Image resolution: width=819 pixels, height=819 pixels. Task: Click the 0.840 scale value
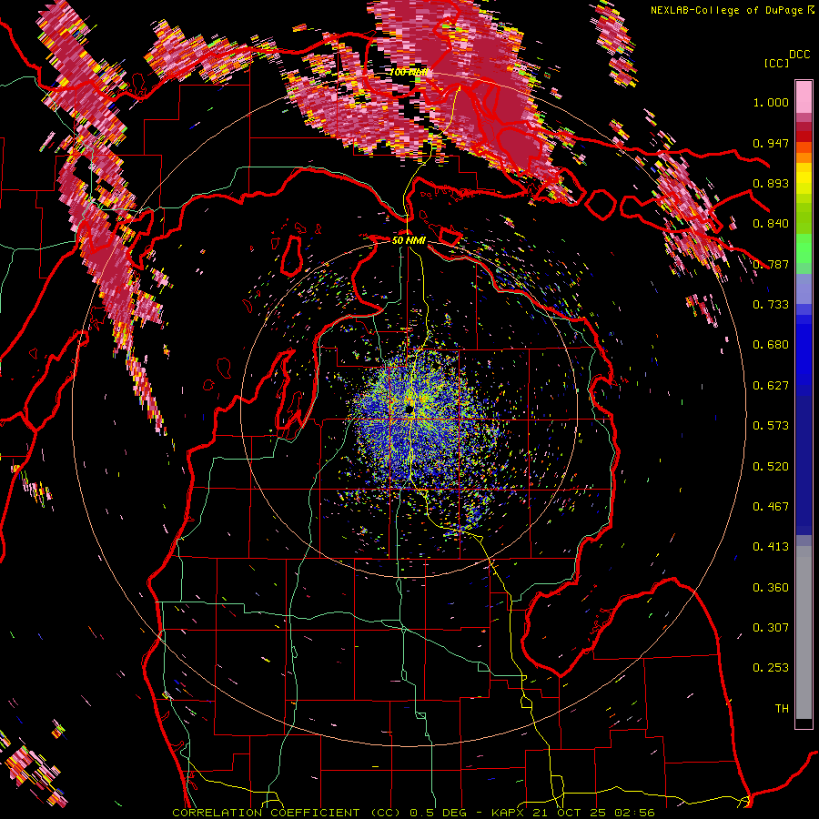(x=771, y=224)
